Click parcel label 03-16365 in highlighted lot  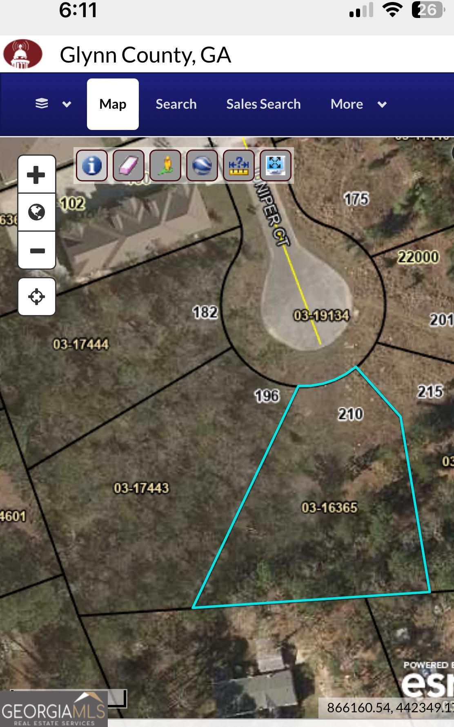point(329,508)
